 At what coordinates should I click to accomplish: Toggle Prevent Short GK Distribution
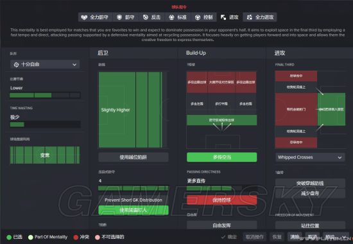click(x=133, y=200)
